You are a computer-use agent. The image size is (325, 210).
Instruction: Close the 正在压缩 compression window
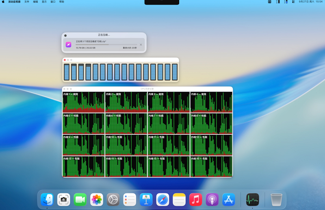[65, 35]
